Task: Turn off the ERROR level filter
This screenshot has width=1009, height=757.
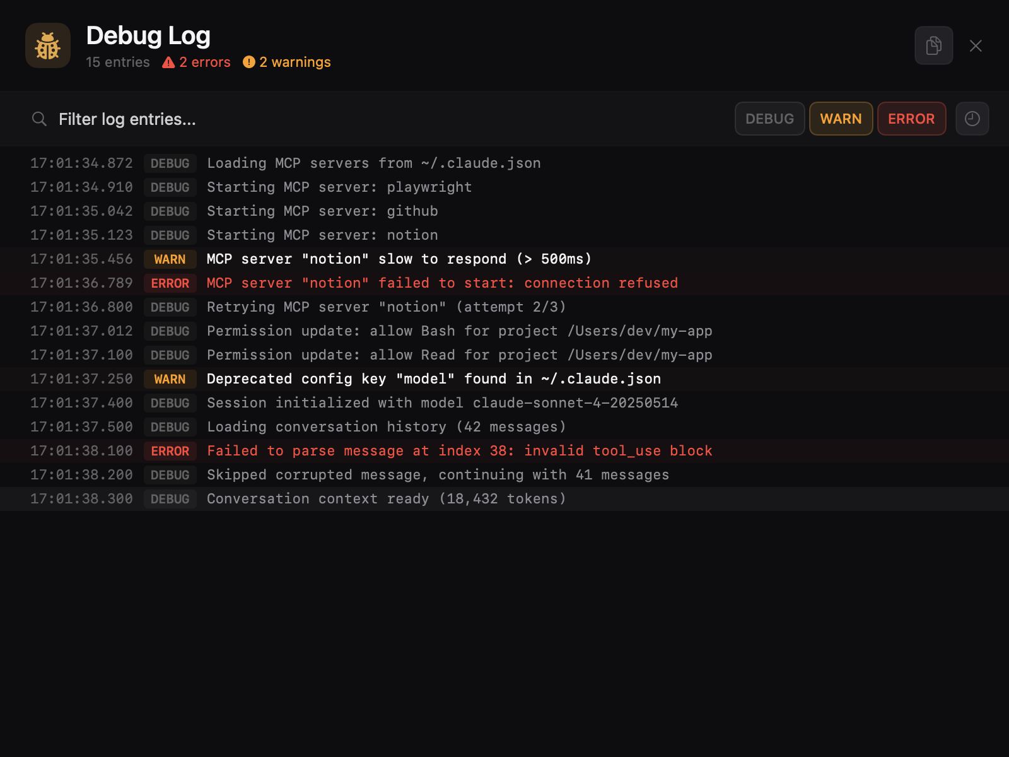Action: pyautogui.click(x=911, y=119)
